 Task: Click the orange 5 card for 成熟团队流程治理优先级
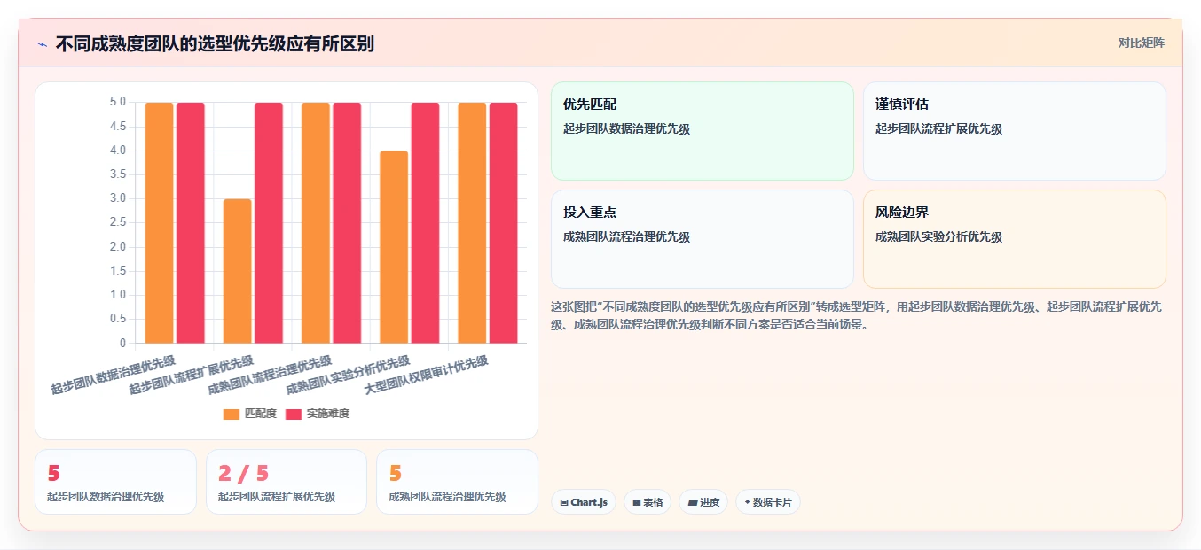pyautogui.click(x=457, y=482)
